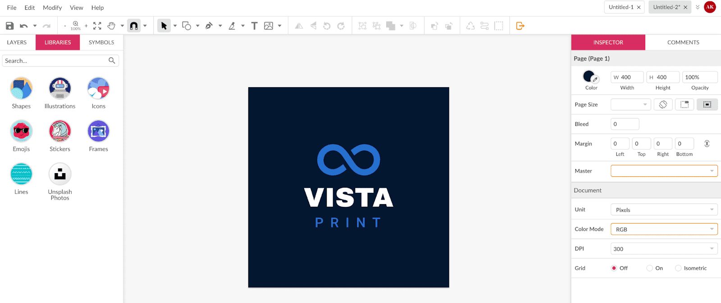Open the Color Mode dropdown showing RGB
This screenshot has width=721, height=303.
coord(664,229)
